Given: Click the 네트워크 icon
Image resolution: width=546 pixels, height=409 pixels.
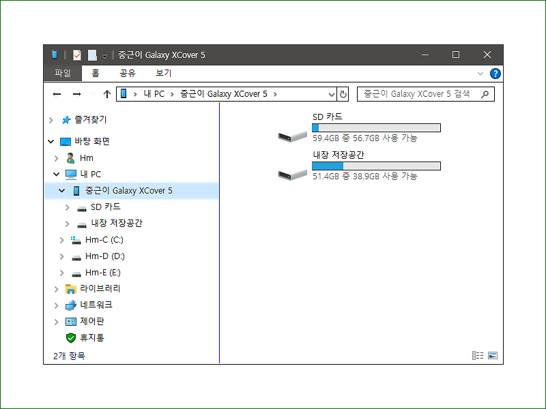Looking at the screenshot, I should 71,305.
